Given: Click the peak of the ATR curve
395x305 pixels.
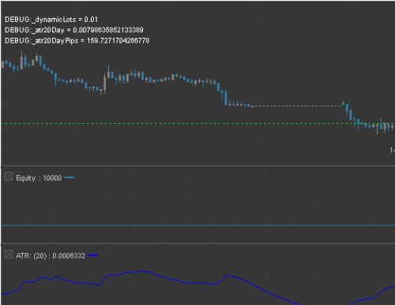Looking at the screenshot, I should [x=142, y=271].
